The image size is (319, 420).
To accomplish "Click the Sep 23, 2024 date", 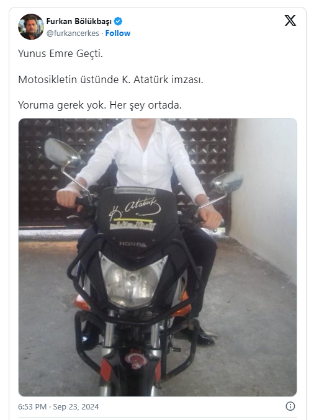I will coord(76,406).
